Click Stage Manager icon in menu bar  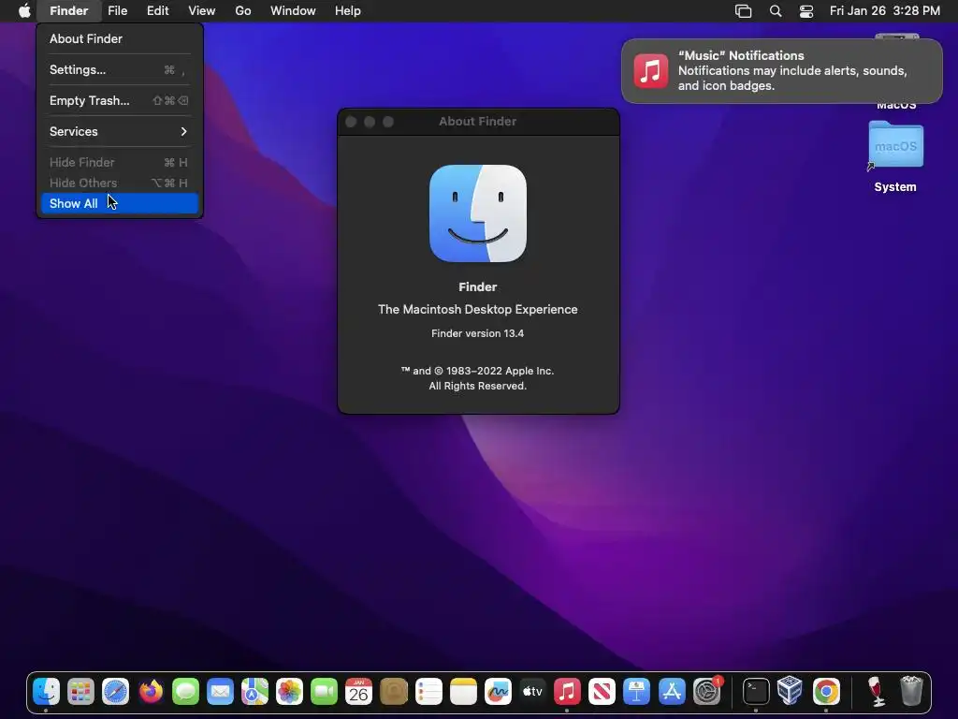[743, 11]
